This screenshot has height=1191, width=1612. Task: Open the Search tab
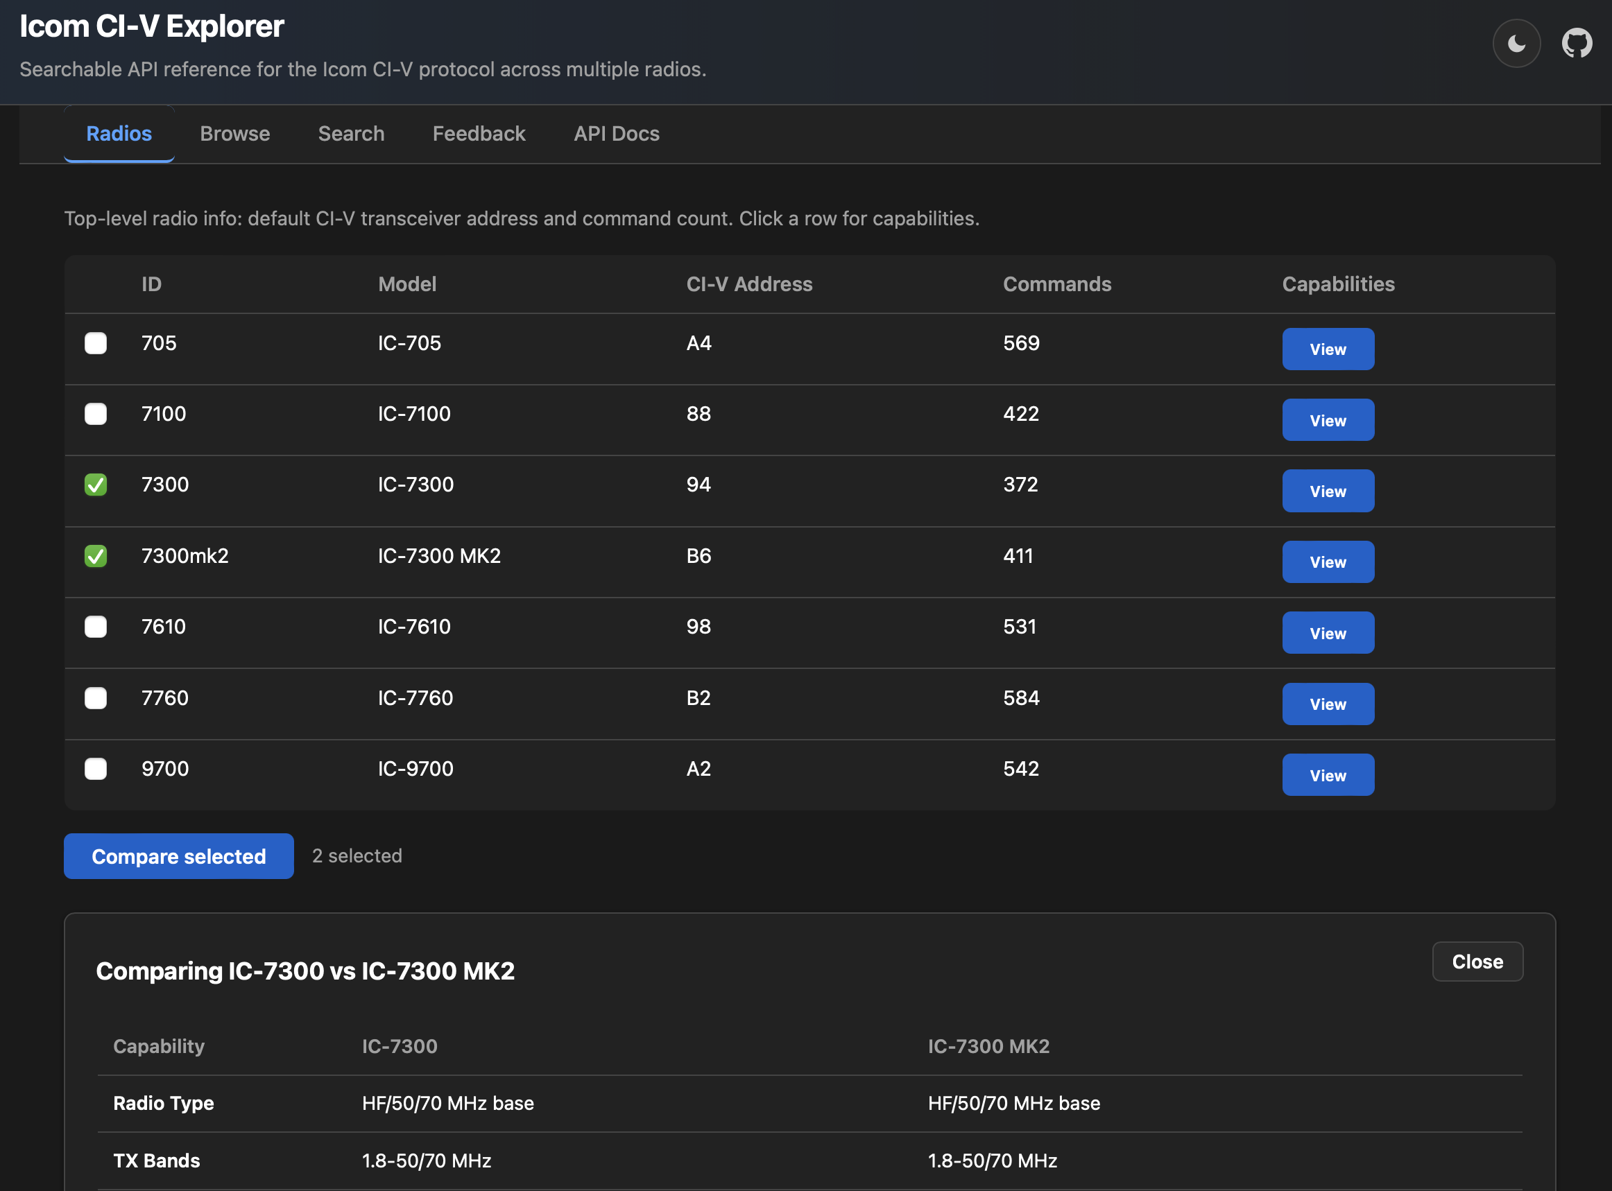pos(351,134)
